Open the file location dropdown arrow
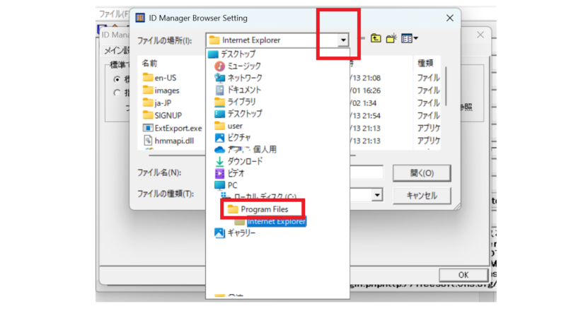 point(343,40)
